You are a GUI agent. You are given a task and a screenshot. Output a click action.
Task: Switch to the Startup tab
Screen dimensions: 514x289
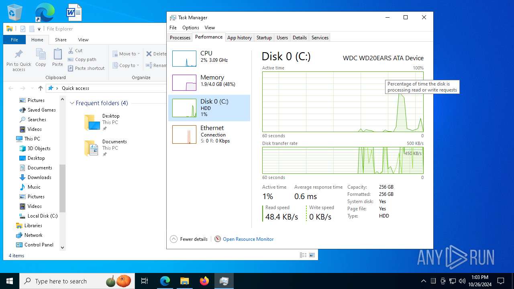pyautogui.click(x=264, y=38)
